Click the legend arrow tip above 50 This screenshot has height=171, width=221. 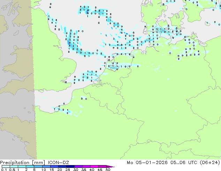(x=110, y=167)
